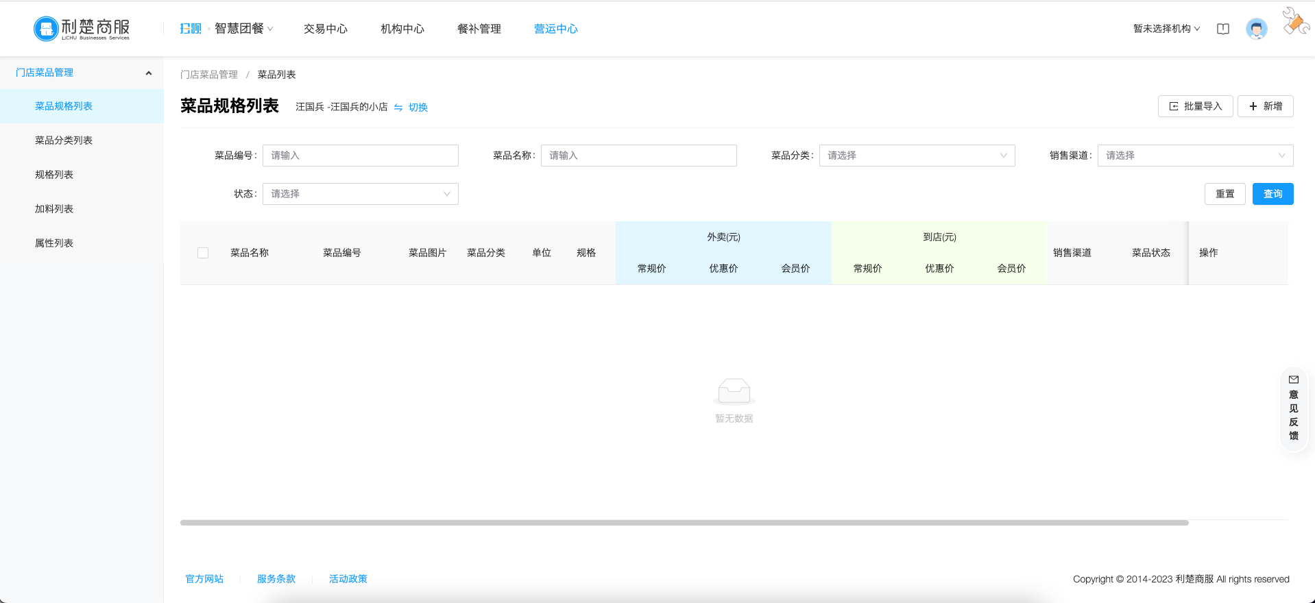Tick the select-all table header checkbox
This screenshot has width=1315, height=603.
[203, 253]
